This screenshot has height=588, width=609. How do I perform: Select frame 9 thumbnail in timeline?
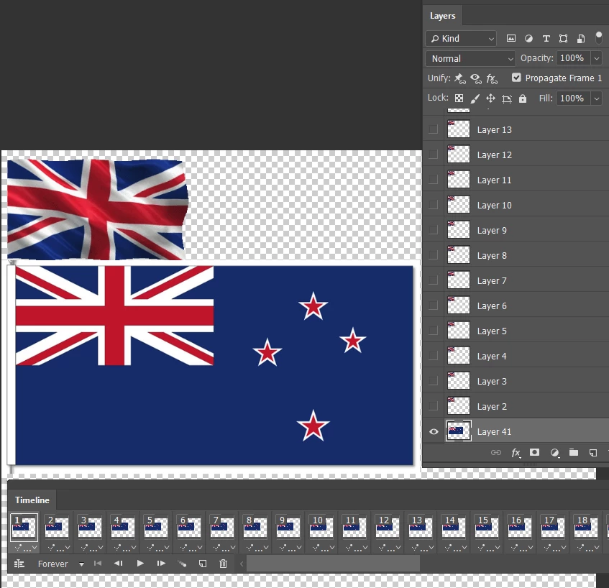point(288,527)
